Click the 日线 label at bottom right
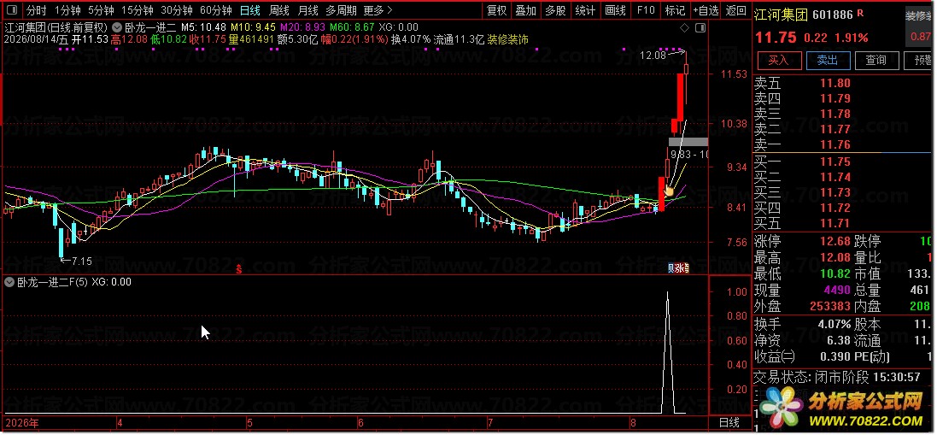937x435 pixels. pyautogui.click(x=728, y=423)
